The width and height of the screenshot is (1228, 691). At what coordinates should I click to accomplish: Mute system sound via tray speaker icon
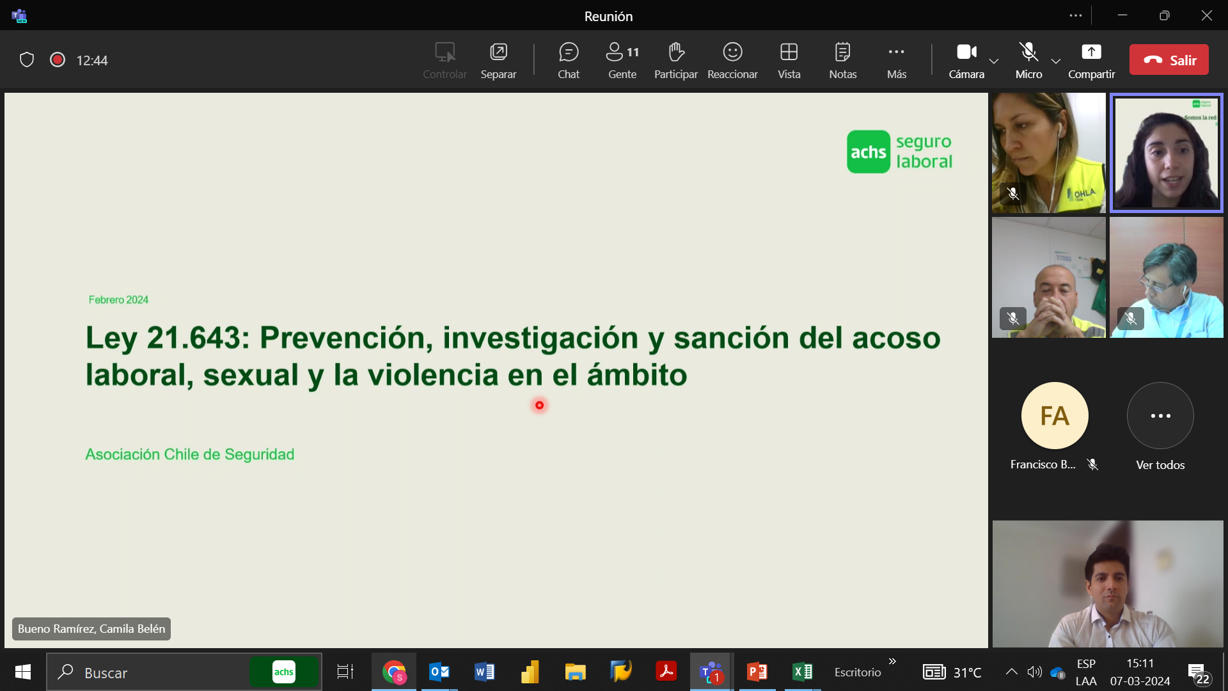tap(1035, 672)
